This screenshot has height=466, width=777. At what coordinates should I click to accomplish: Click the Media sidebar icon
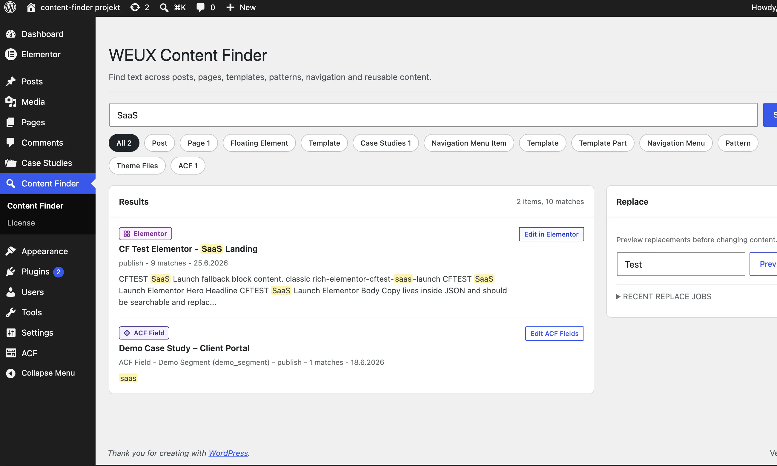point(11,102)
